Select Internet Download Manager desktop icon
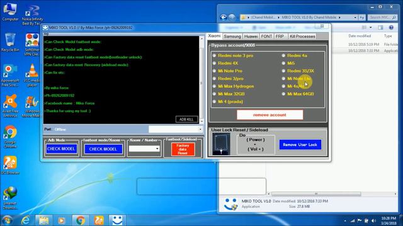The image size is (403, 226). [x=10, y=198]
